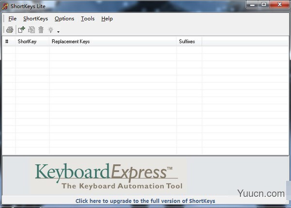Click the Replacement Keys column header

[113, 42]
